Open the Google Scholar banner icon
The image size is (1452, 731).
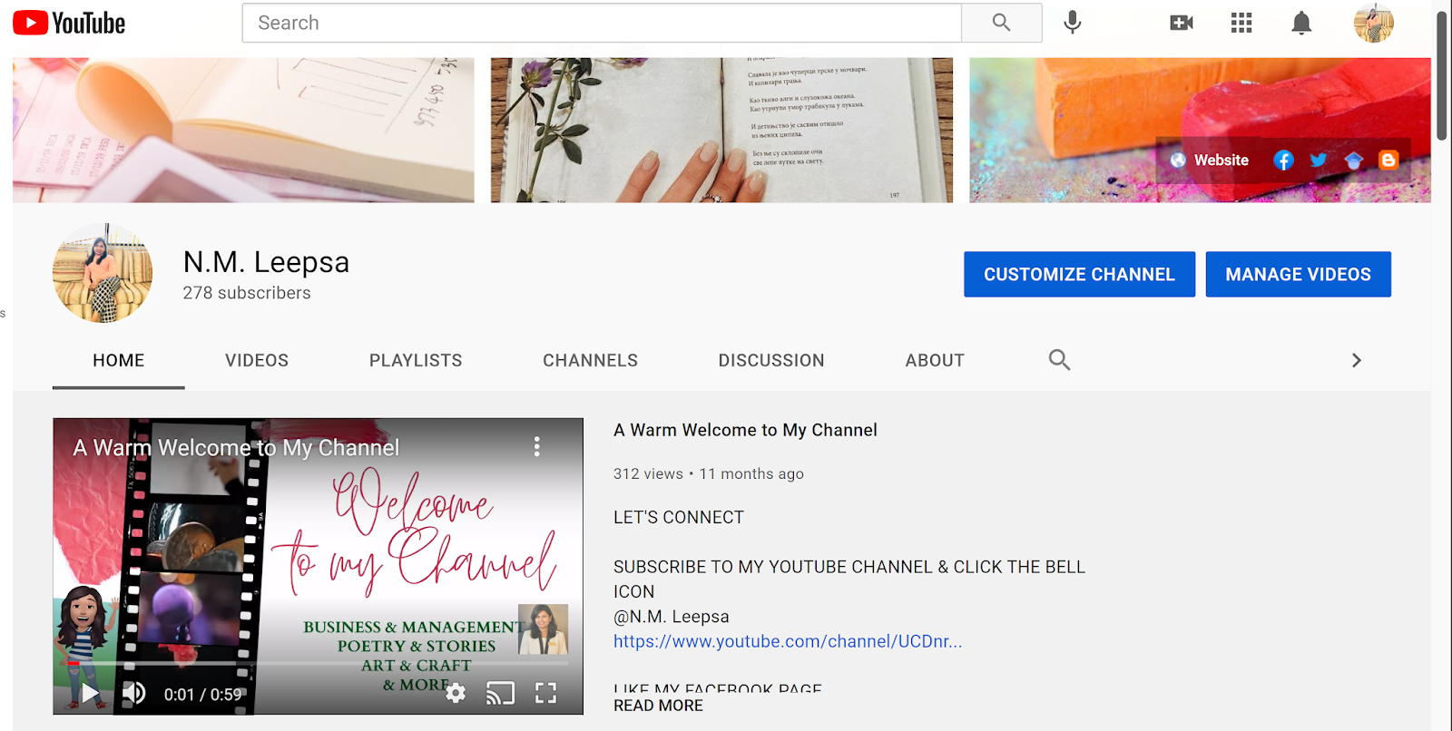click(1354, 161)
